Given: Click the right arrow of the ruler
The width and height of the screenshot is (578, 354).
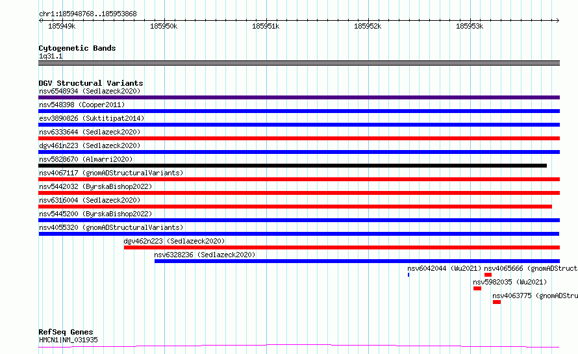Looking at the screenshot, I should (557, 20).
